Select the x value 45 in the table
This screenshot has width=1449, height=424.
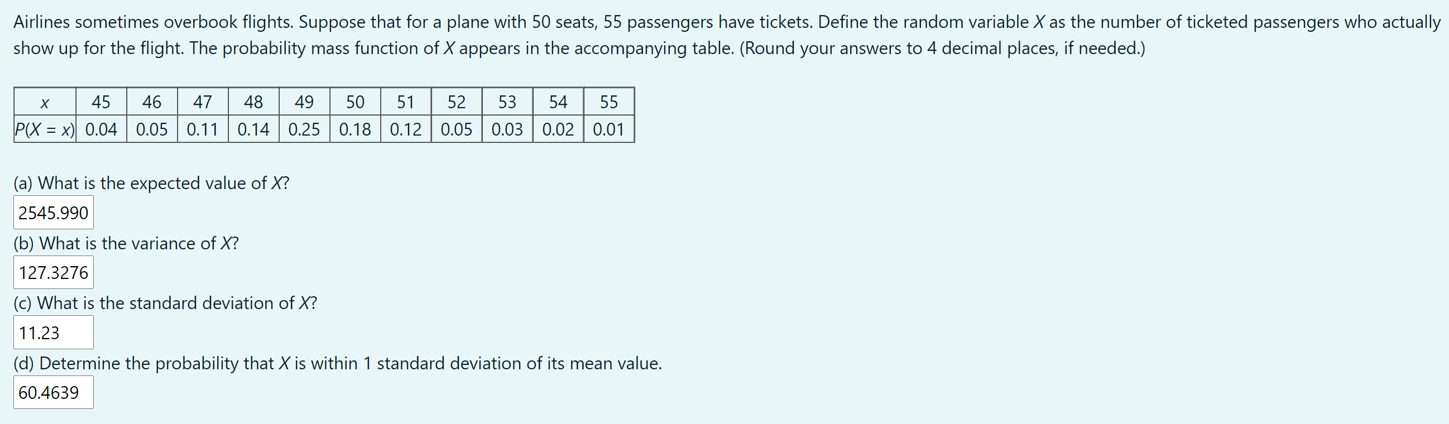101,102
